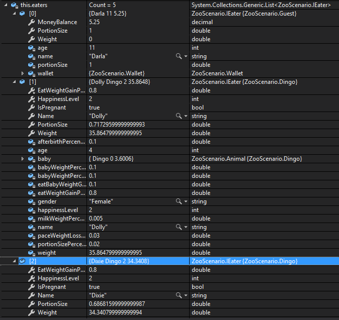This screenshot has width=339, height=320.
Task: Select the eatBabyWeightG... field row
Action: [170, 184]
